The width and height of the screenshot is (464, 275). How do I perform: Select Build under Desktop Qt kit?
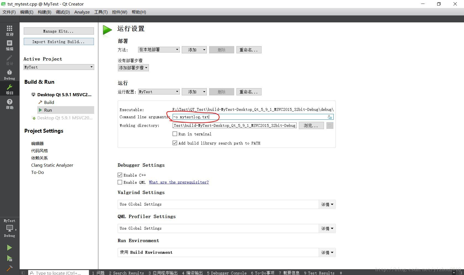(x=49, y=102)
